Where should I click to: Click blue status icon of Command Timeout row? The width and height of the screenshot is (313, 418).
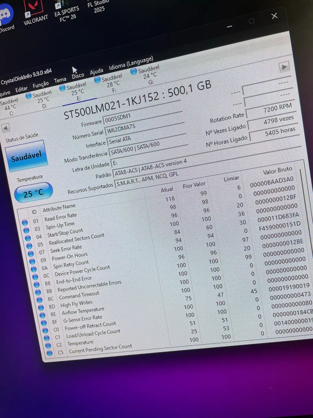39,299
